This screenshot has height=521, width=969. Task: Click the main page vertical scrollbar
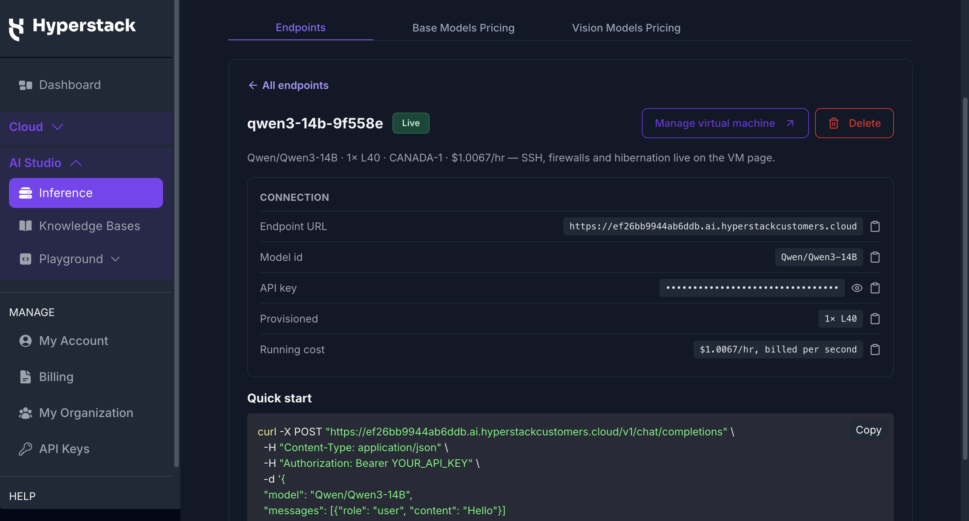[965, 278]
